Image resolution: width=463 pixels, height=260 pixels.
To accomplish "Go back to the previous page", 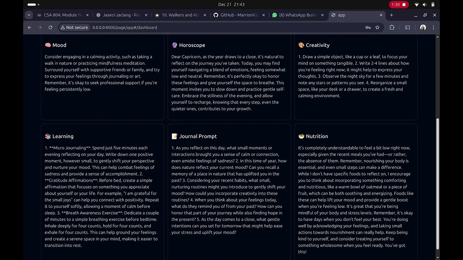I will tap(30, 27).
